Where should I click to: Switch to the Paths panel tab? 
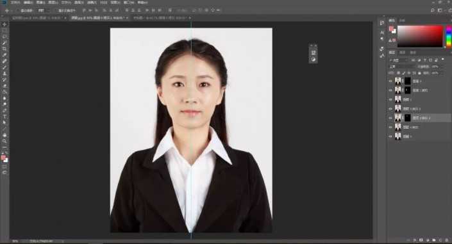click(x=413, y=53)
